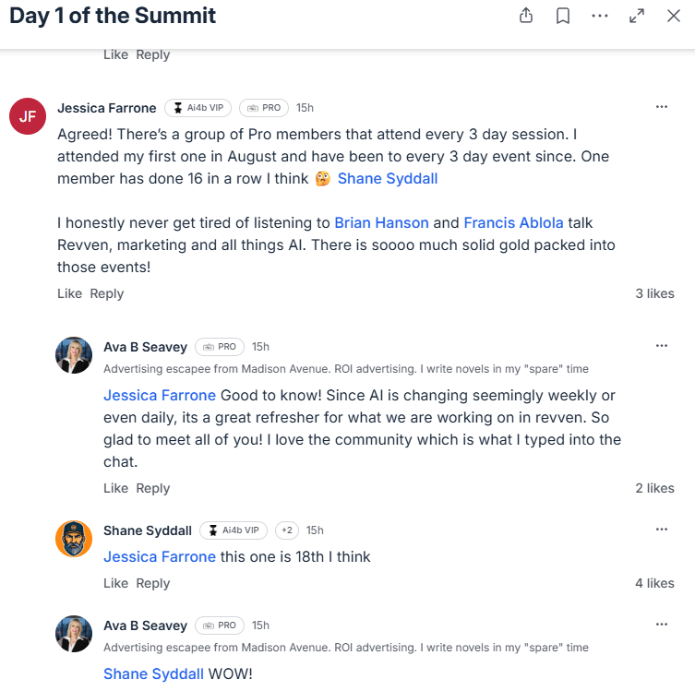Image resolution: width=695 pixels, height=691 pixels.
Task: Open more options on Jessica Farrone's comment
Action: point(662,107)
